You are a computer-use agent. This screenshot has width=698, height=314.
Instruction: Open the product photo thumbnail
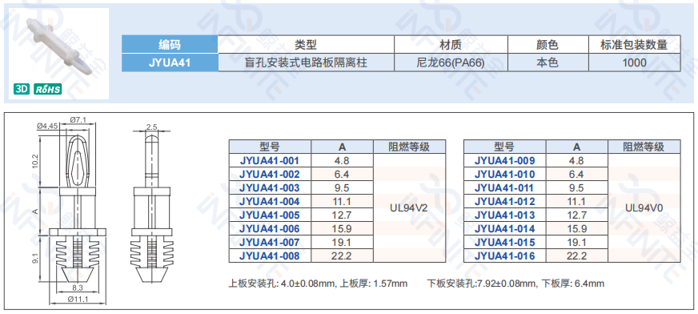point(58,54)
